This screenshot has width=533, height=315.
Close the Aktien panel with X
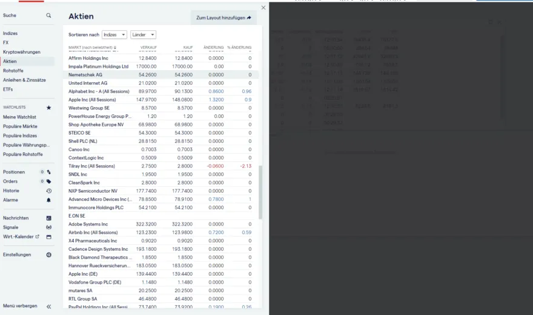tap(263, 8)
